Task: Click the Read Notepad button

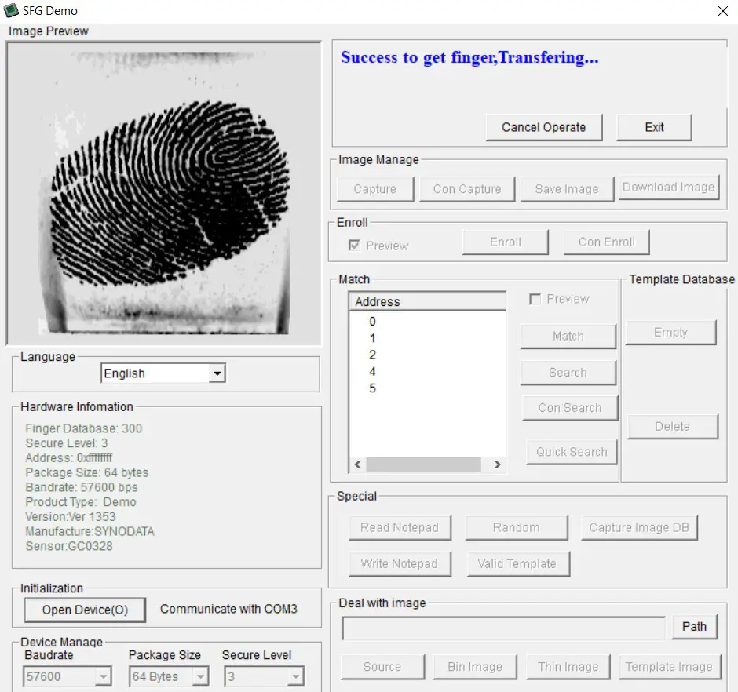Action: (x=400, y=527)
